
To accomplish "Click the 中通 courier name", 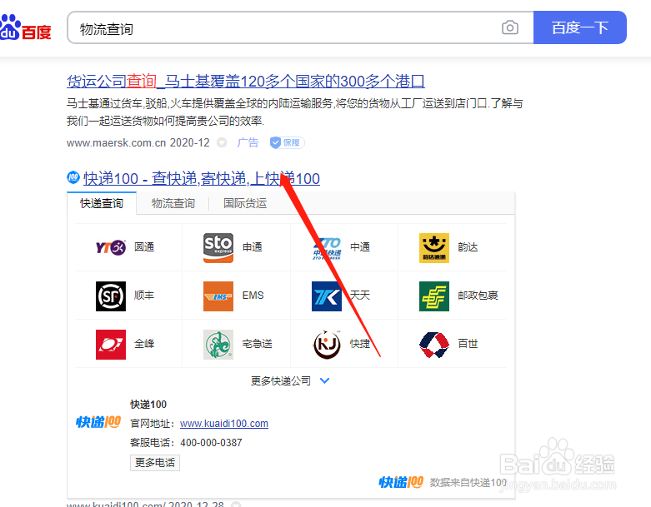I will click(x=360, y=247).
